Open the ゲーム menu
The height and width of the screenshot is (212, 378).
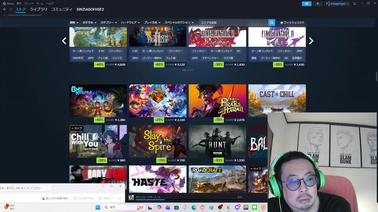(40, 4)
